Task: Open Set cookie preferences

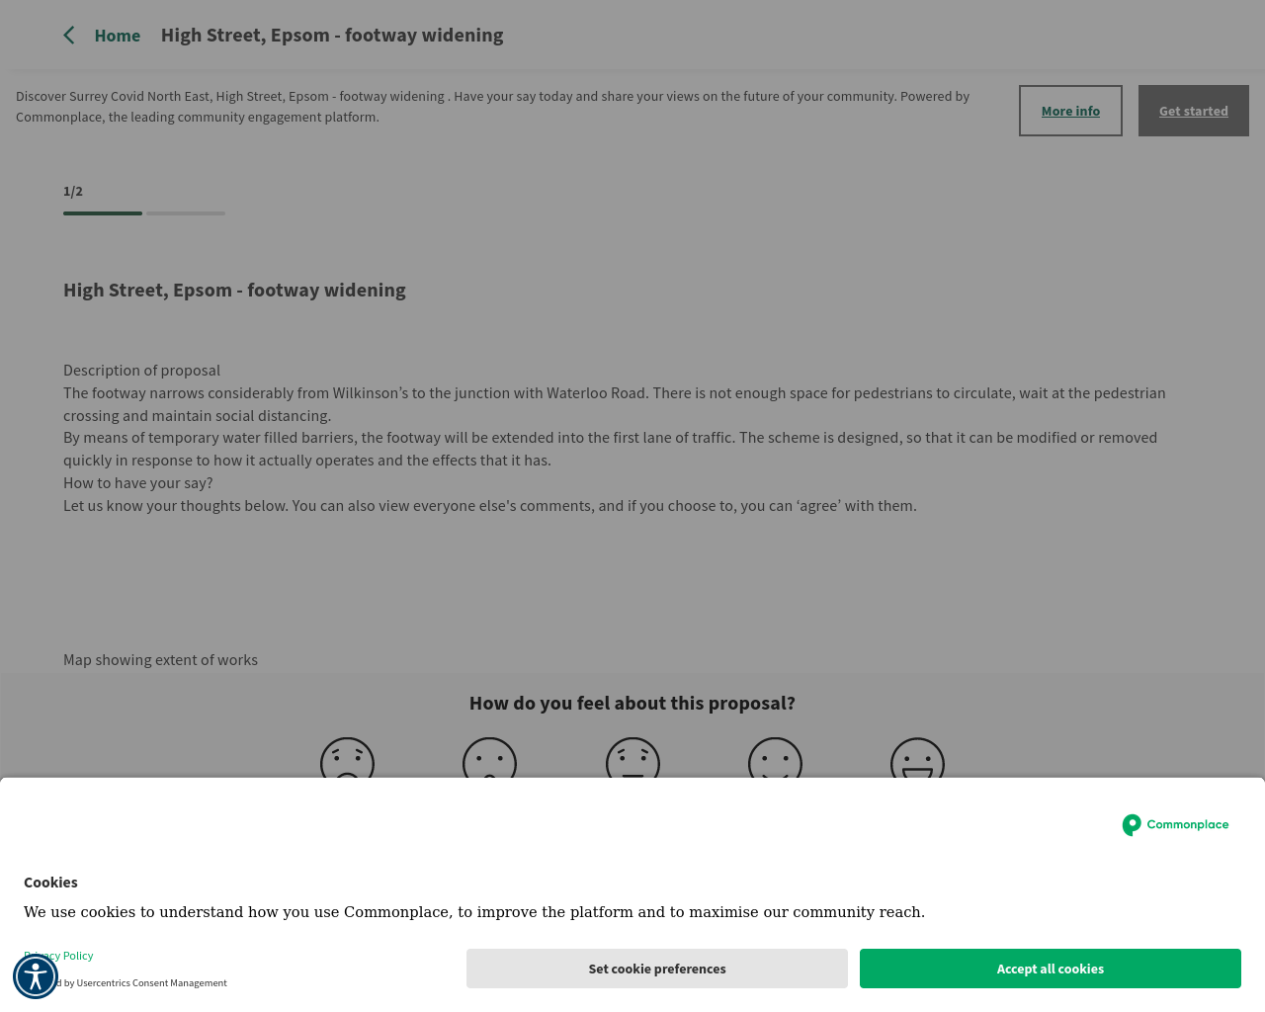Action: click(657, 969)
